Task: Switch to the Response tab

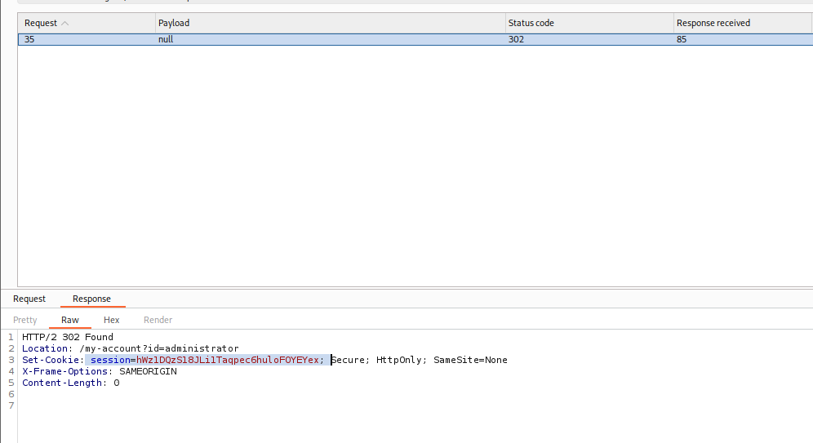Action: [91, 299]
